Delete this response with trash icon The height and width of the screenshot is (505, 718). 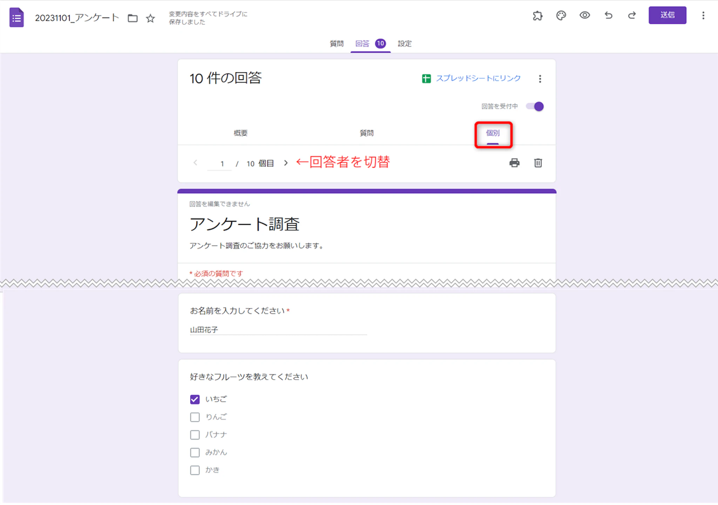click(538, 163)
